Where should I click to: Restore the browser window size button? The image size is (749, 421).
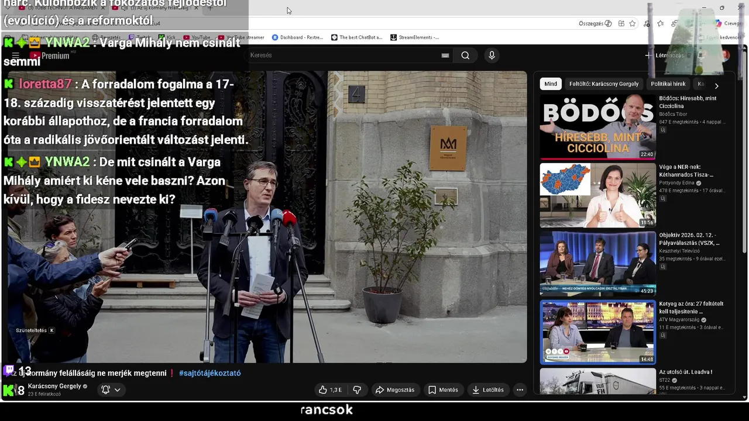point(721,8)
